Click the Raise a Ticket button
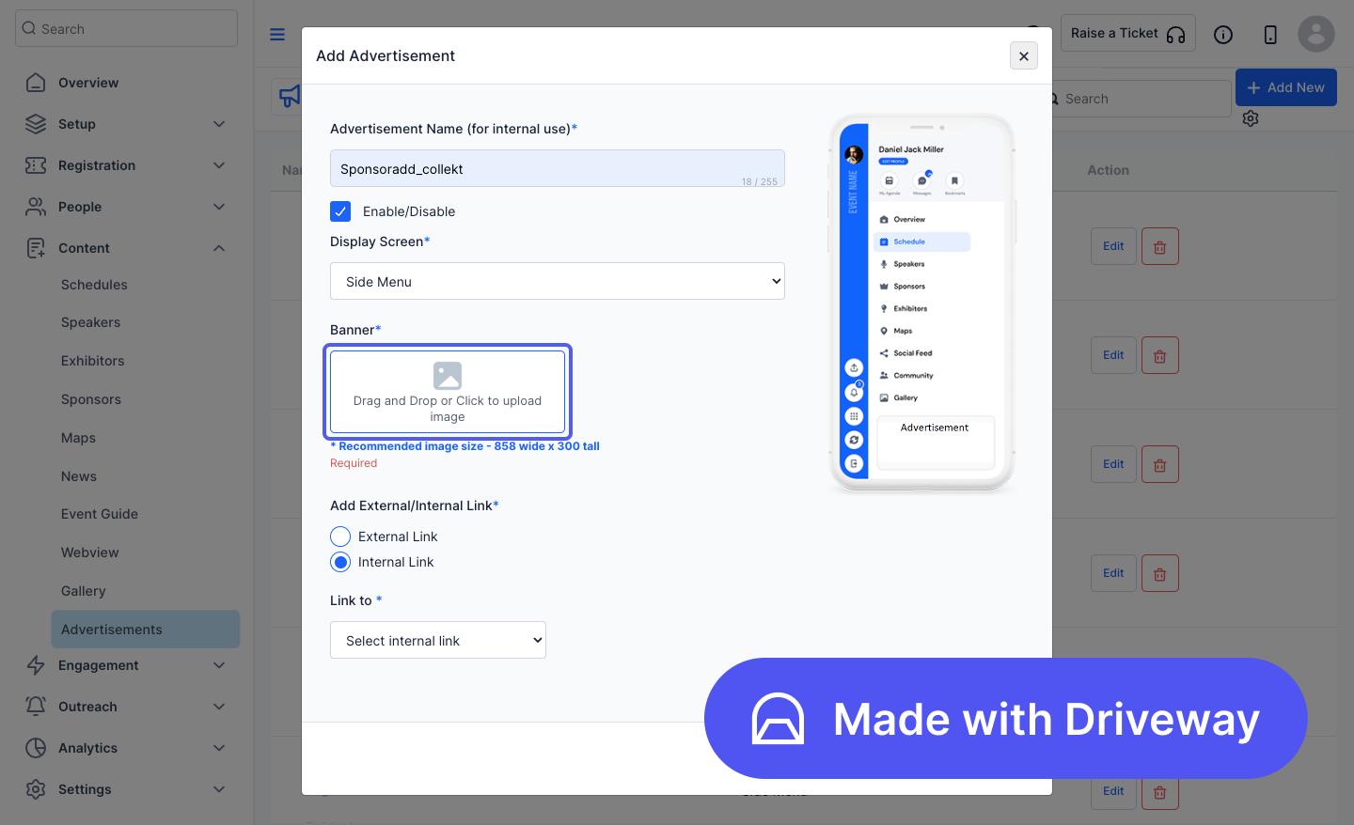 [1127, 33]
